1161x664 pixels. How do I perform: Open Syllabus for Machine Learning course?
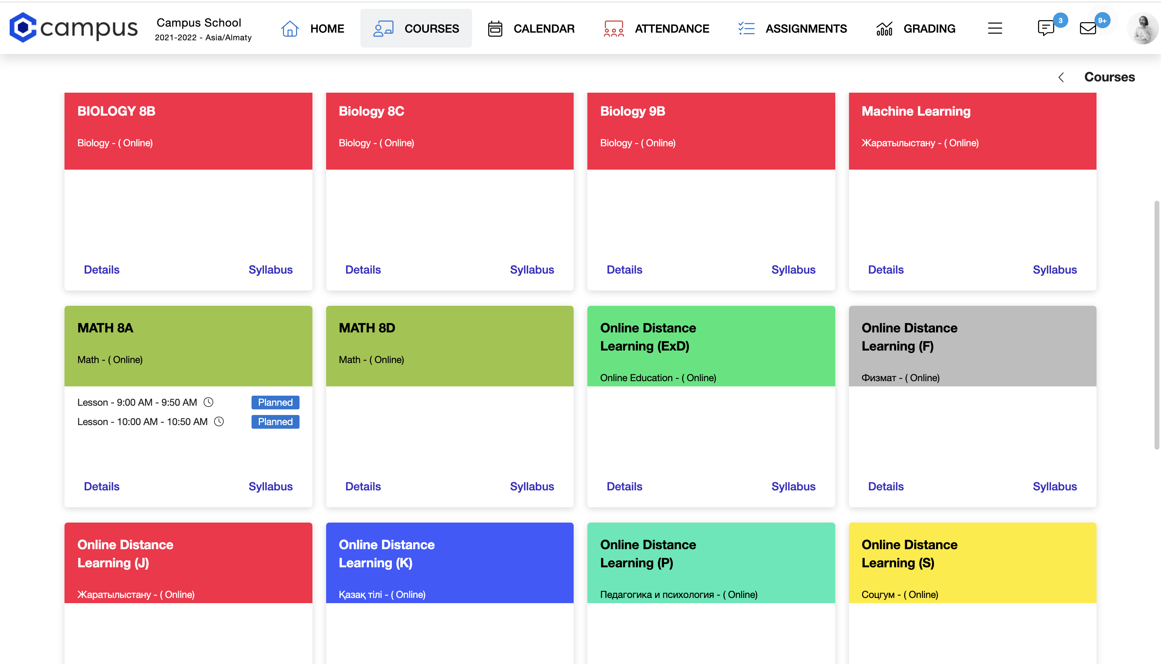1054,270
